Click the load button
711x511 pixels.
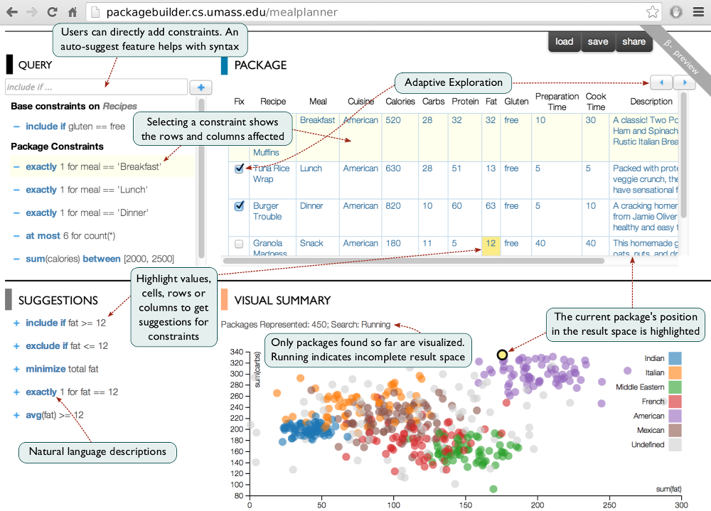click(x=564, y=42)
